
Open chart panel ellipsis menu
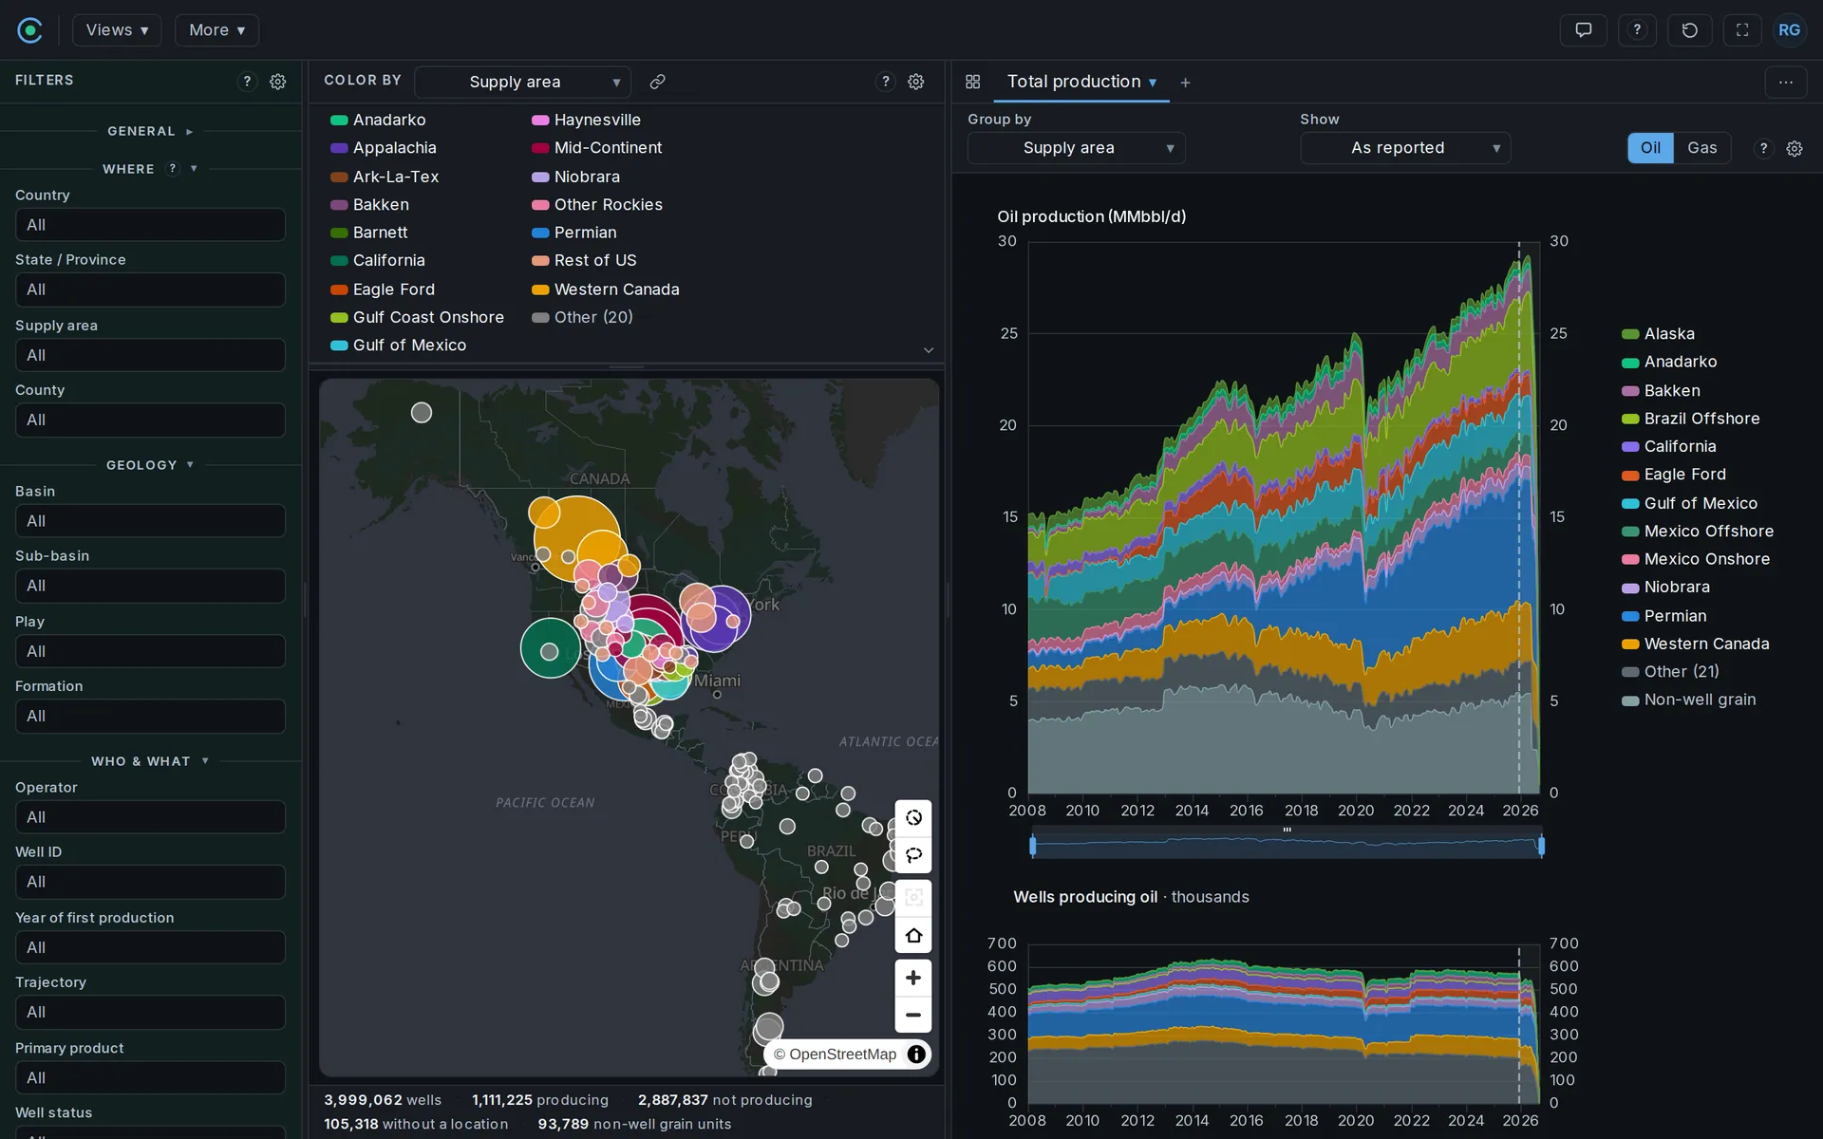(1786, 82)
